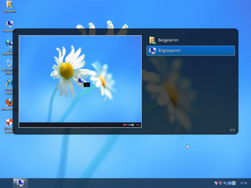Screen dimensions: 251x188
Task: Click the 2/2 page indicator in switcher
Action: [x=232, y=130]
